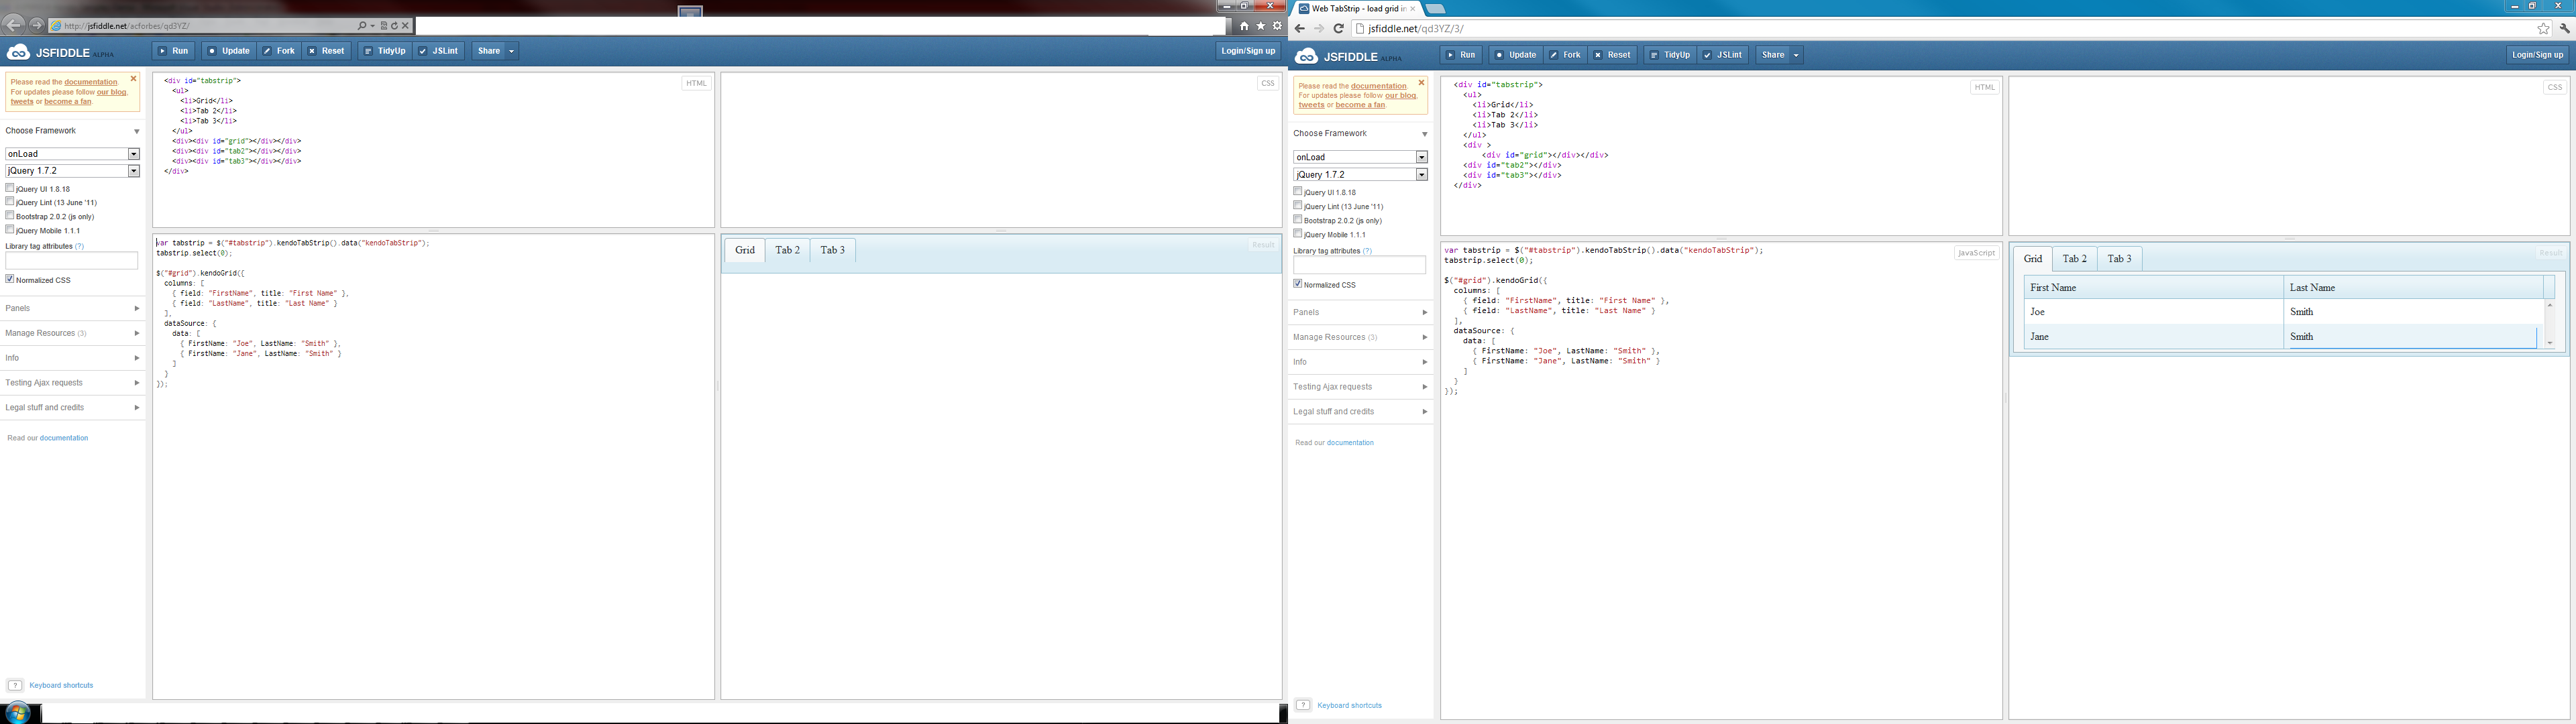Select Tab 3 in the left result pane
This screenshot has height=724, width=2576.
[x=832, y=250]
